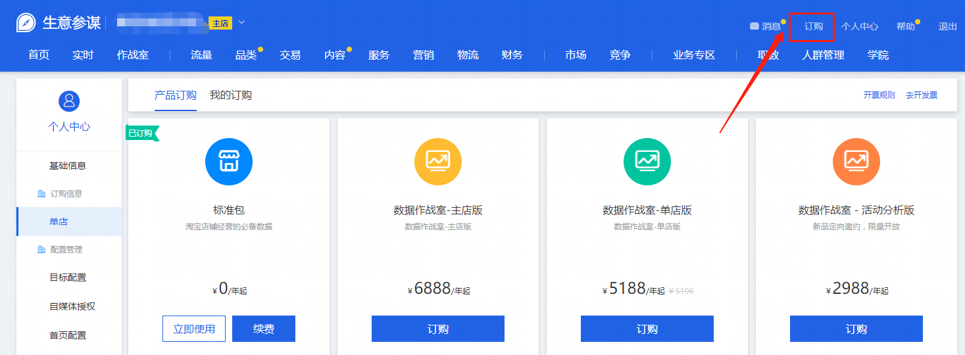Click the 去开发票 link
The height and width of the screenshot is (355, 965).
point(921,95)
